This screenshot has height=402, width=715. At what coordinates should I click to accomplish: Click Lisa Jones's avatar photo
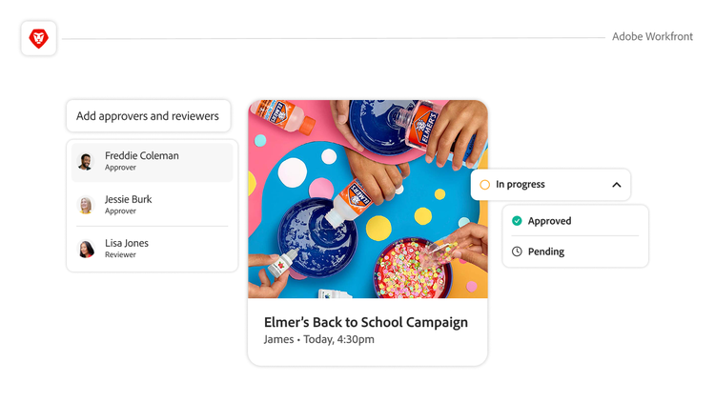[x=86, y=249]
